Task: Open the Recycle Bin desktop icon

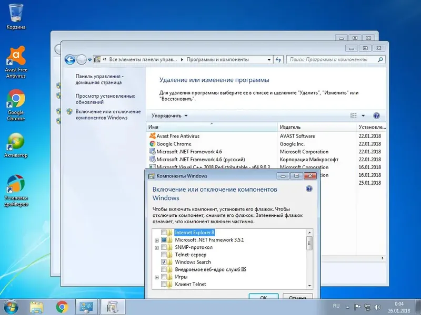Action: (16, 16)
